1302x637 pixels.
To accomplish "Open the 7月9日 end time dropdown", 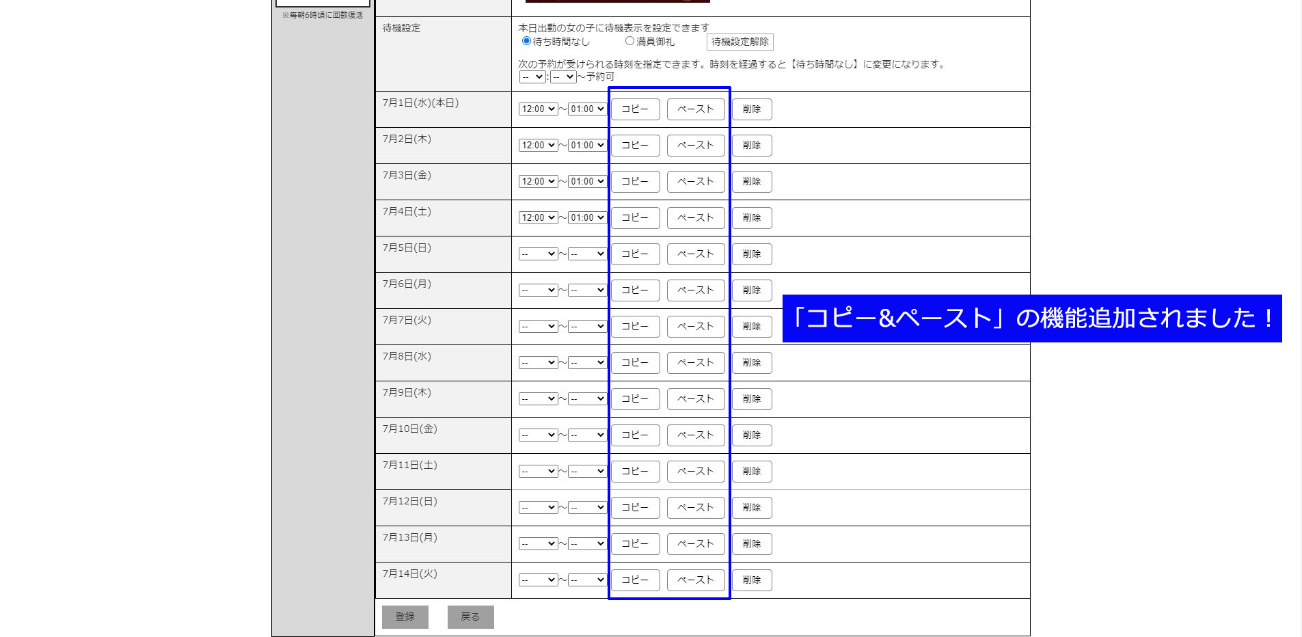I will click(587, 399).
